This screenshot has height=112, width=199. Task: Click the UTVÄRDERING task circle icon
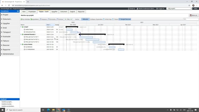point(25,49)
